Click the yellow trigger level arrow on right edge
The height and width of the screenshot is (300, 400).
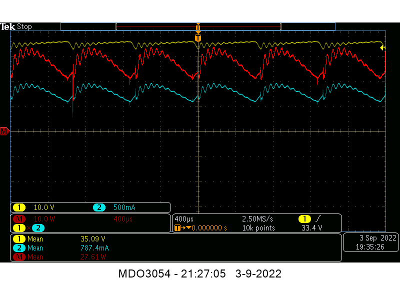click(382, 48)
